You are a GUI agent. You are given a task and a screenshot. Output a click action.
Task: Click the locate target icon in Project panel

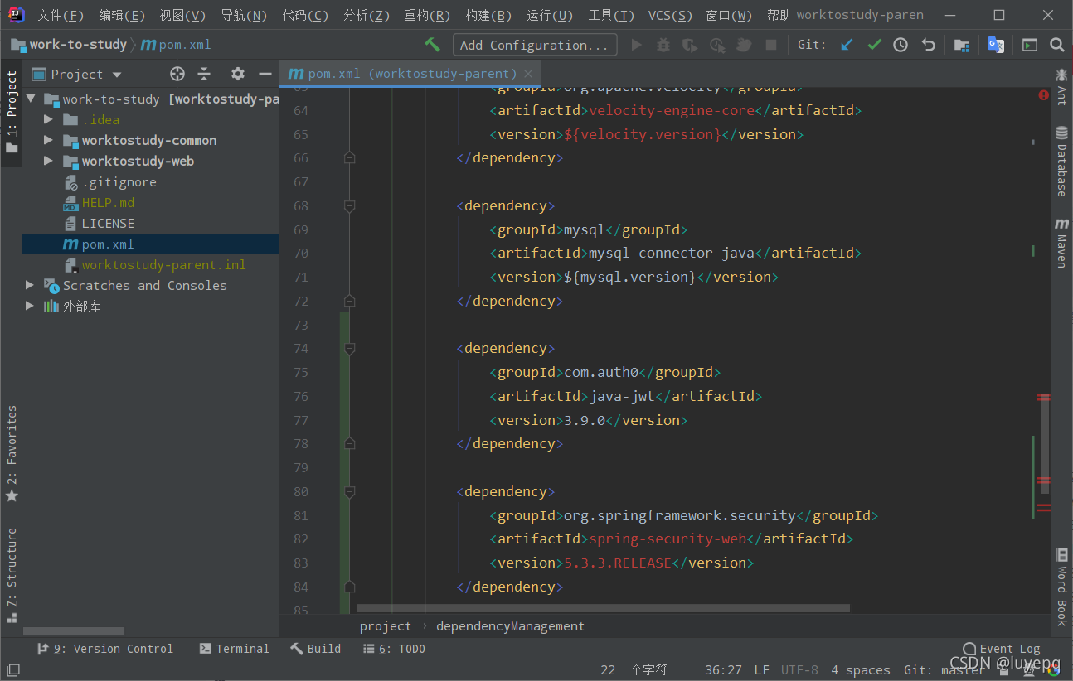[x=177, y=74]
